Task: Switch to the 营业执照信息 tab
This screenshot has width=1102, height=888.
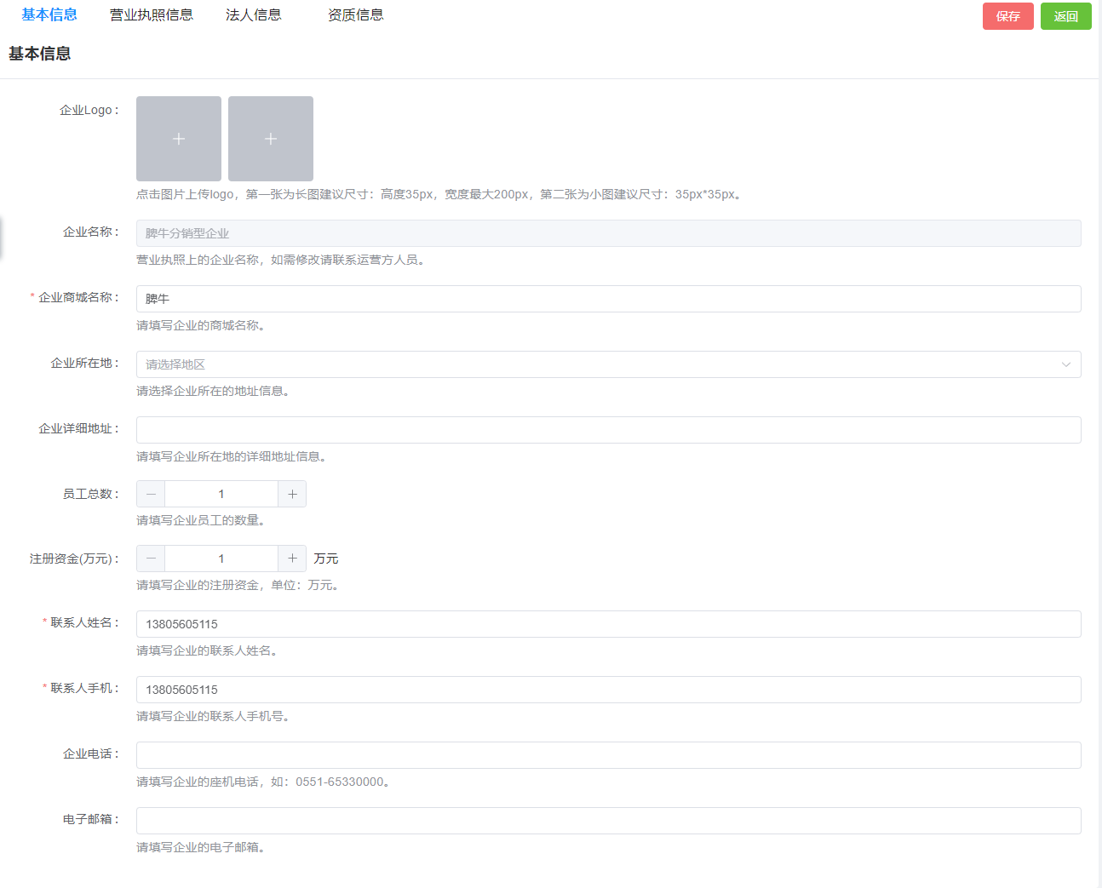Action: [152, 14]
